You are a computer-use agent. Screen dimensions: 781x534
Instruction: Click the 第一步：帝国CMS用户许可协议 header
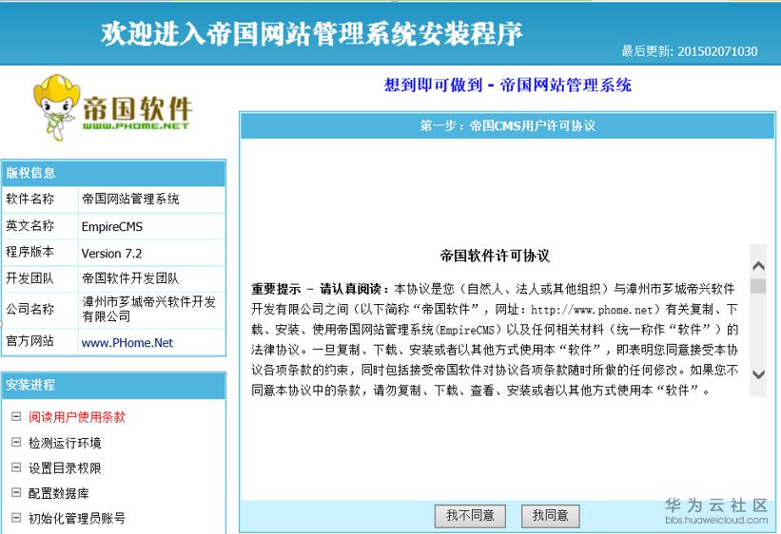coord(508,126)
